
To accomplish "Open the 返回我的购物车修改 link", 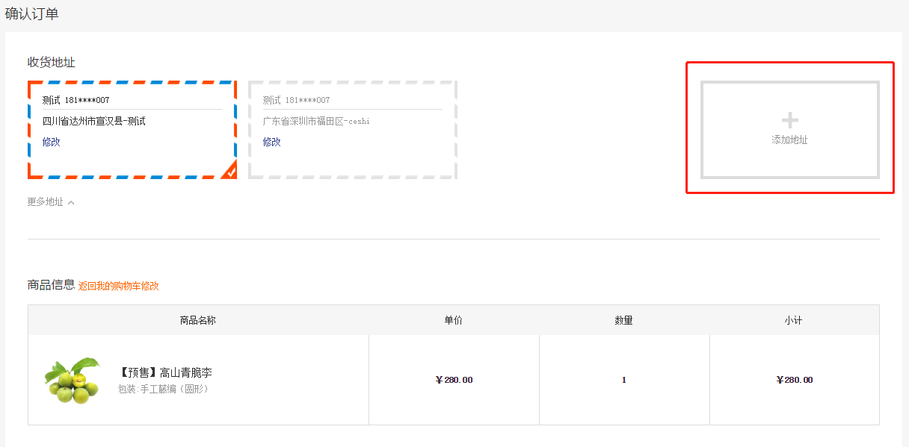I will tap(119, 286).
